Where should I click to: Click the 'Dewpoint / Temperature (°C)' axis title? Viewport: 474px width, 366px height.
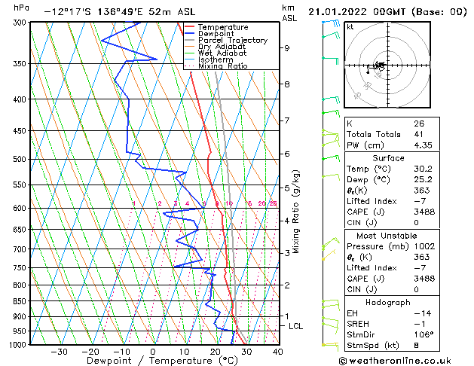pos(162,361)
